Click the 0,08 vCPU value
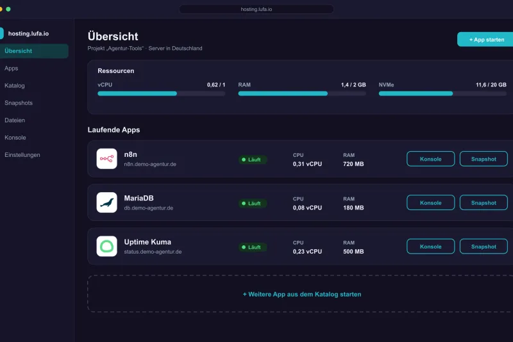Viewport: 513px width, 342px height. [x=307, y=208]
